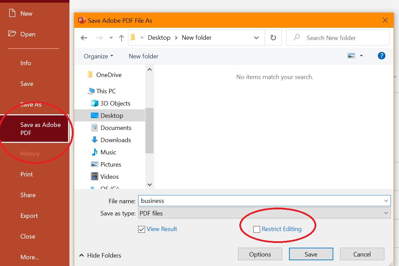Click the folder tree scrollbar thumb
Image resolution: width=399 pixels, height=266 pixels.
click(149, 131)
